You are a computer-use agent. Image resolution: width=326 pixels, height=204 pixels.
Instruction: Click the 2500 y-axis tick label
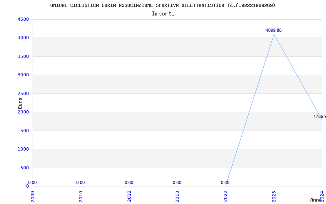coord(23,93)
